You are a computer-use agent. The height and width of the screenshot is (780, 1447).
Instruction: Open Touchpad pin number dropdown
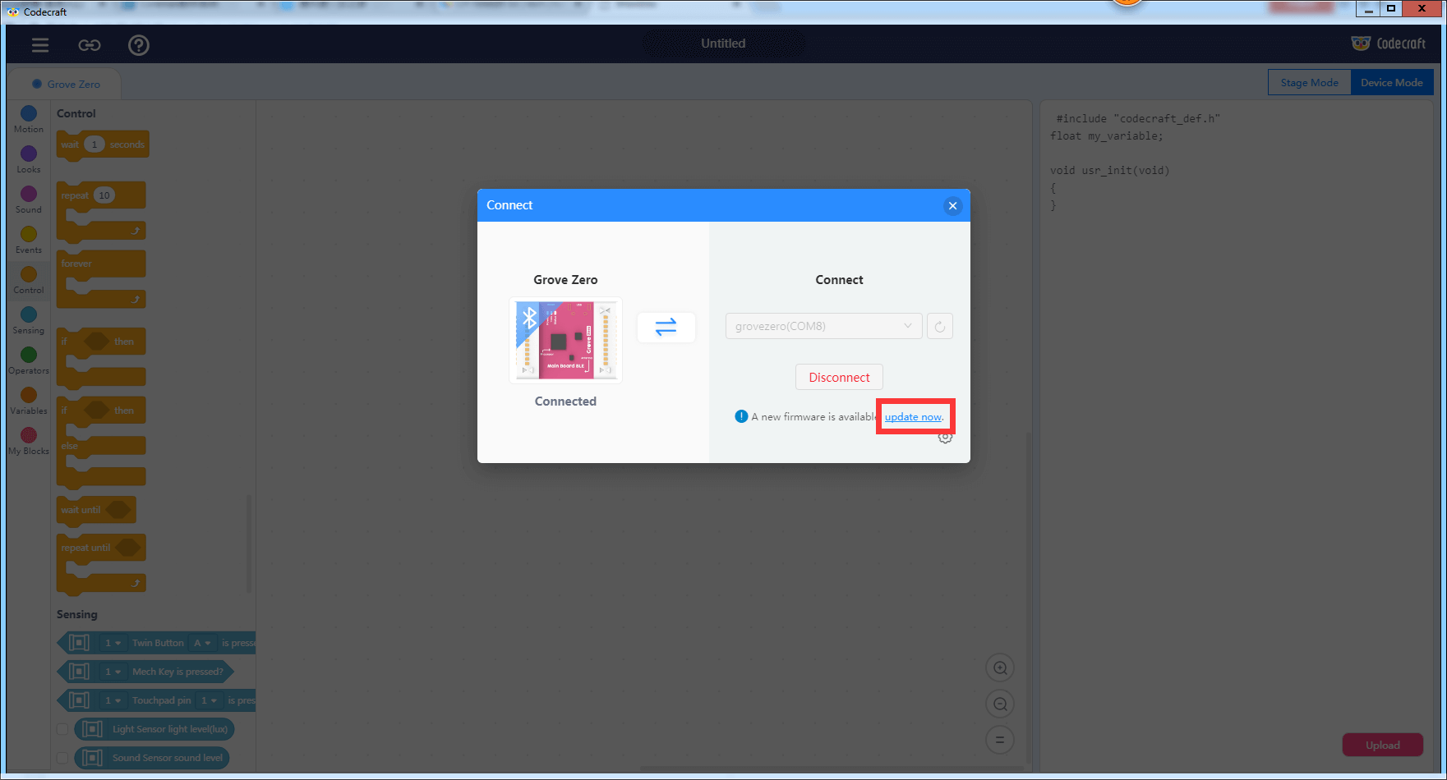pyautogui.click(x=209, y=700)
